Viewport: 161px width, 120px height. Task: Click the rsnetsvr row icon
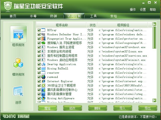pos(43,73)
